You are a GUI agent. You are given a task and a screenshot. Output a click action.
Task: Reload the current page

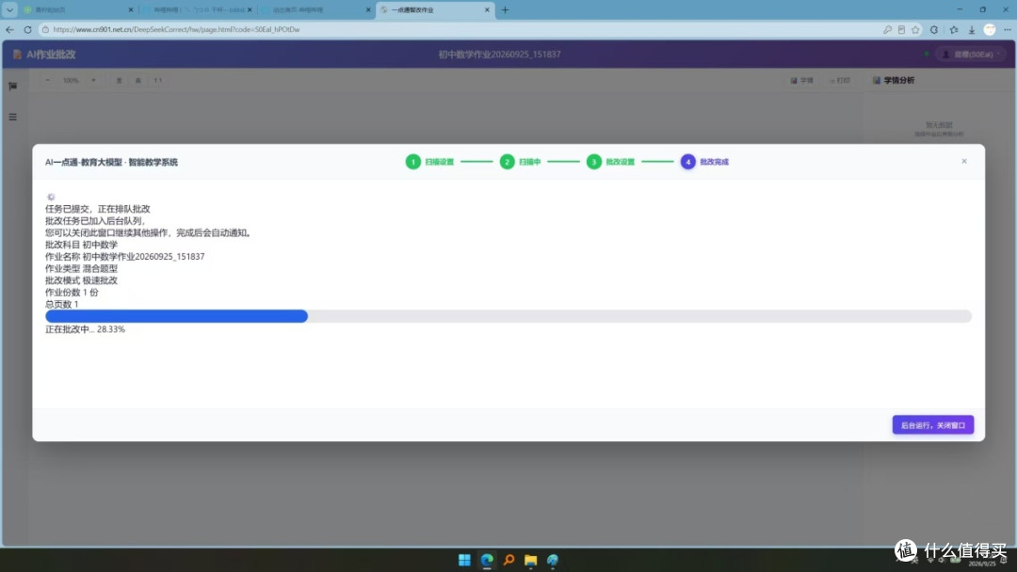pos(27,30)
